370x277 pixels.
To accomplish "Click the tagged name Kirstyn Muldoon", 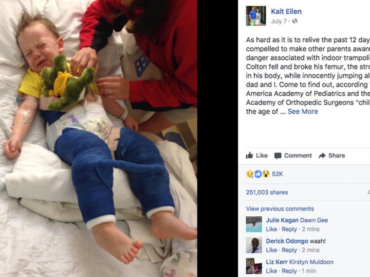I will pyautogui.click(x=311, y=262).
